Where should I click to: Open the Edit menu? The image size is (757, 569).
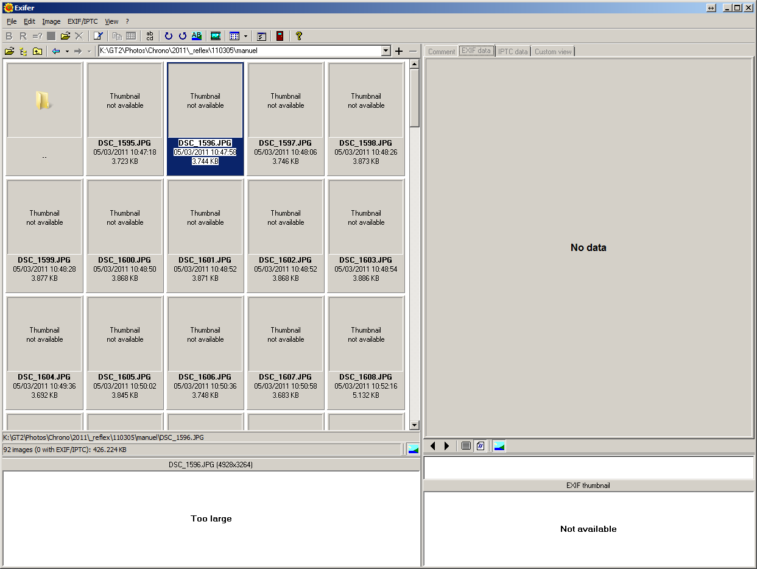coord(29,21)
